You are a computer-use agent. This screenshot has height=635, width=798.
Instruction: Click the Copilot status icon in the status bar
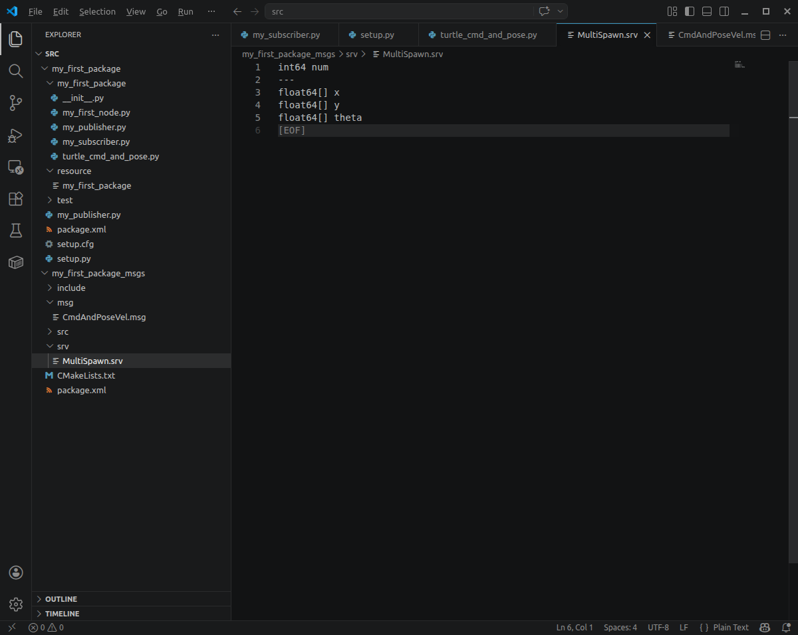pos(765,627)
